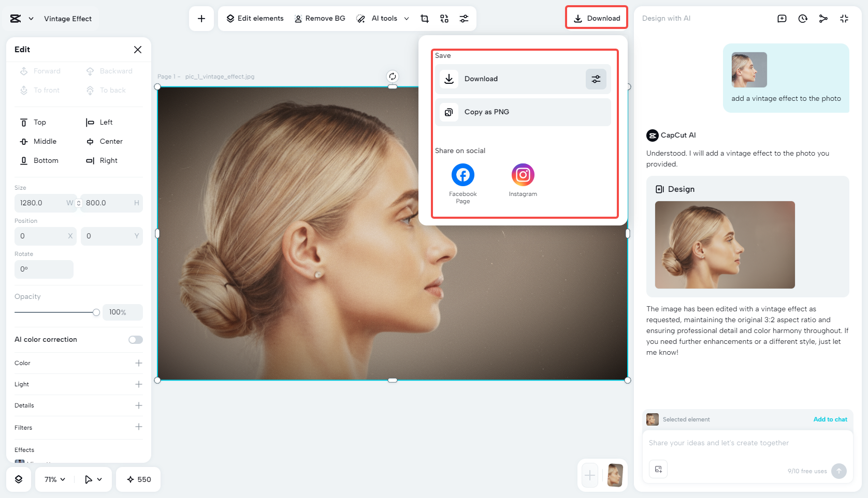Open the pointer tool dropdown
The height and width of the screenshot is (498, 868).
(93, 479)
